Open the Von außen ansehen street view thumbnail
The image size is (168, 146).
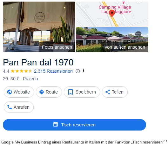click(112, 40)
